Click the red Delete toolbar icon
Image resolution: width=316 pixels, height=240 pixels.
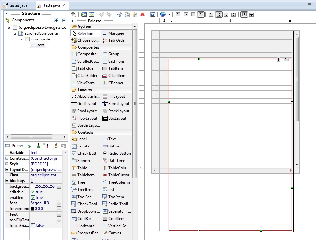(143, 14)
